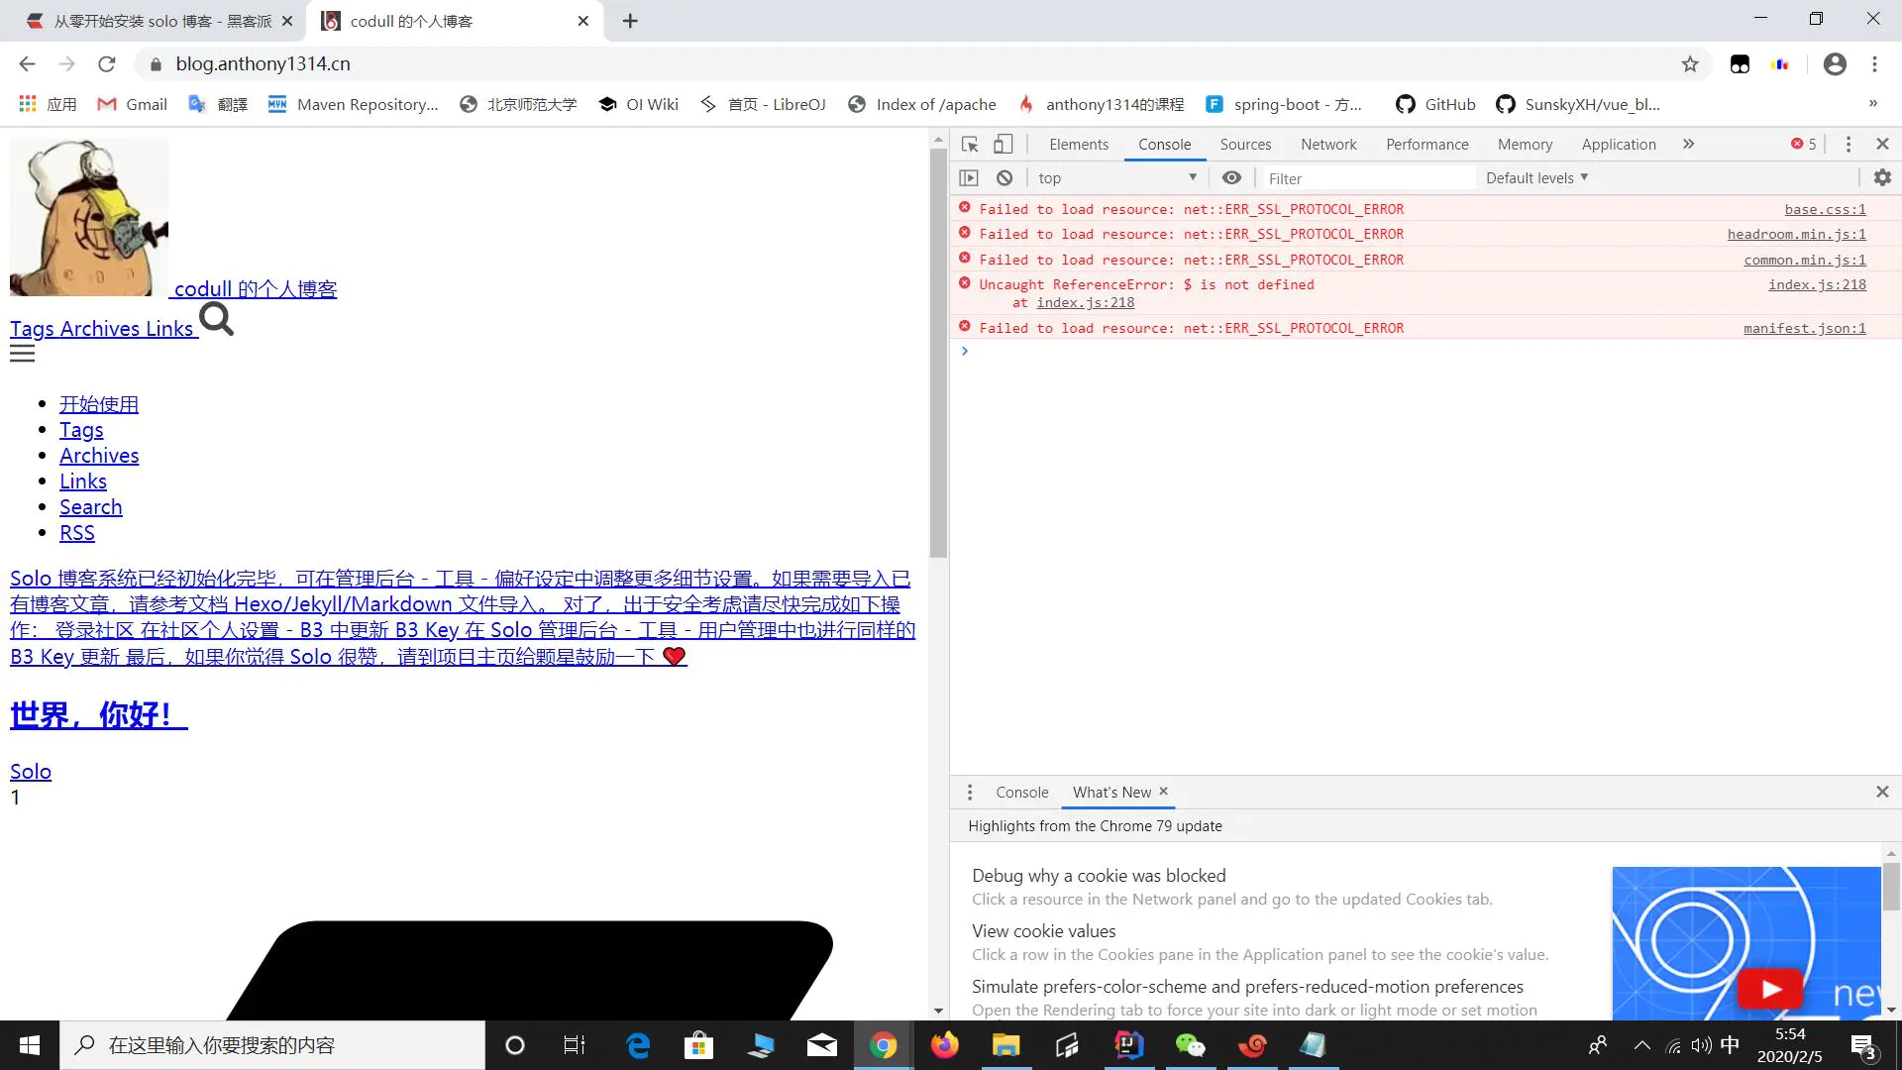Click the Archives link in the list
This screenshot has width=1902, height=1070.
pyautogui.click(x=99, y=456)
